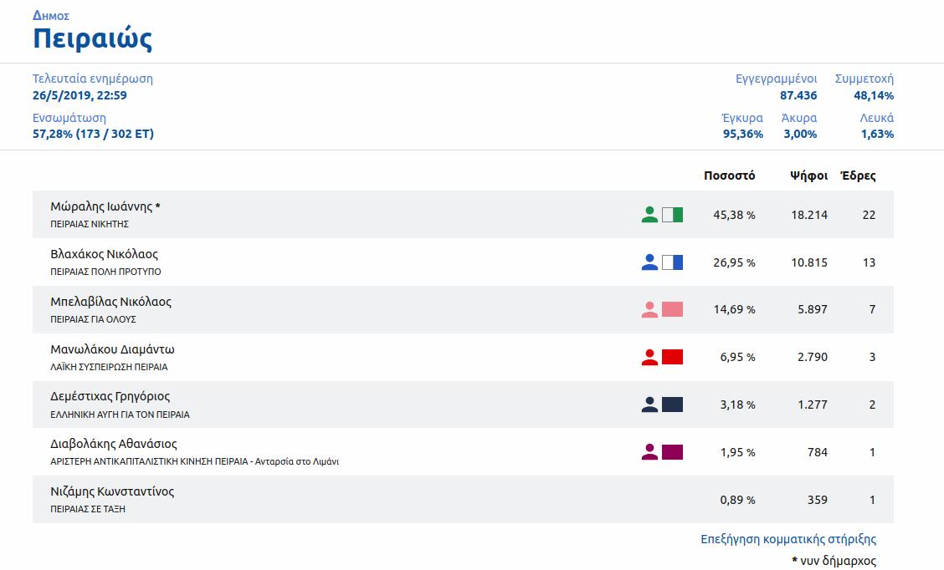Click the Δήμος breadcrumb label
The height and width of the screenshot is (570, 944).
(51, 16)
